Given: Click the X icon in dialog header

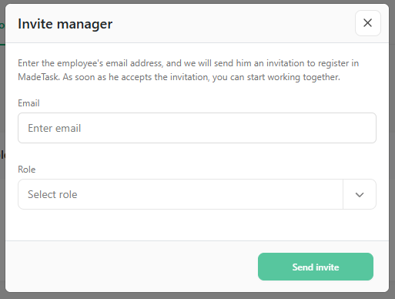Looking at the screenshot, I should coord(367,23).
